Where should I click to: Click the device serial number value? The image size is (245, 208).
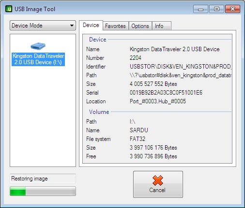pos(166,93)
